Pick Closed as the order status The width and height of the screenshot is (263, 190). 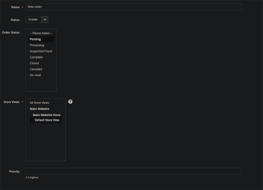coord(34,63)
